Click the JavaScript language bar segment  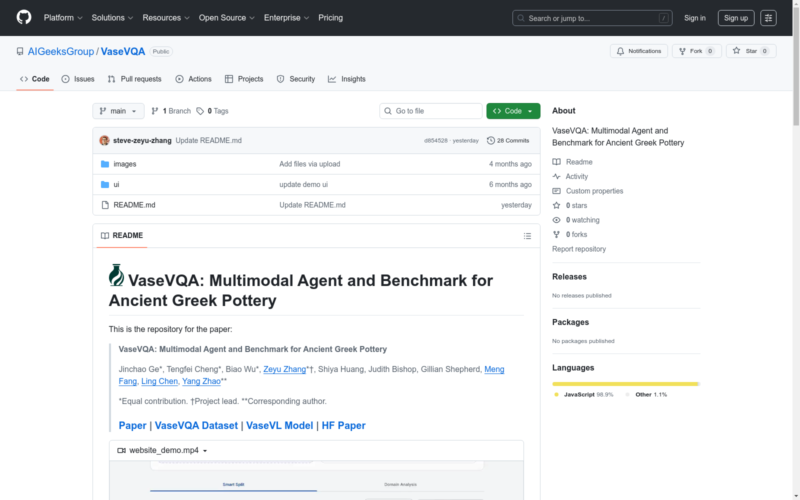(x=625, y=384)
